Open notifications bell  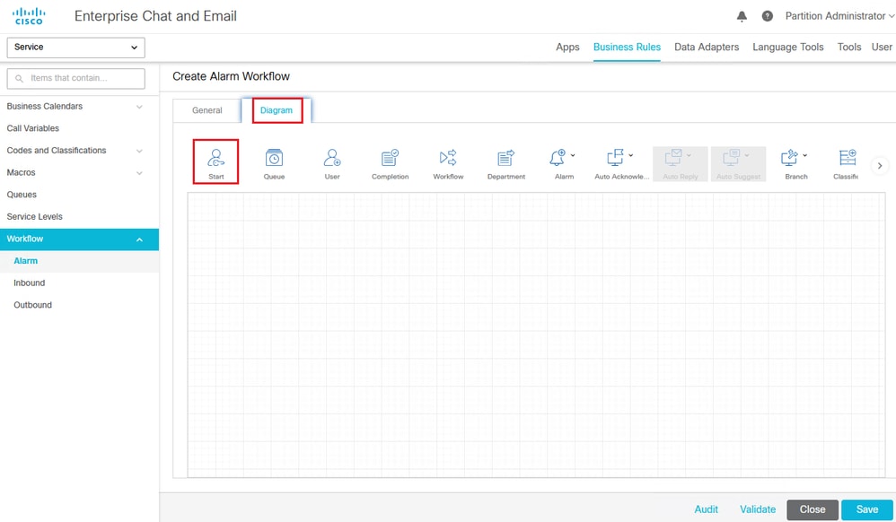click(742, 16)
